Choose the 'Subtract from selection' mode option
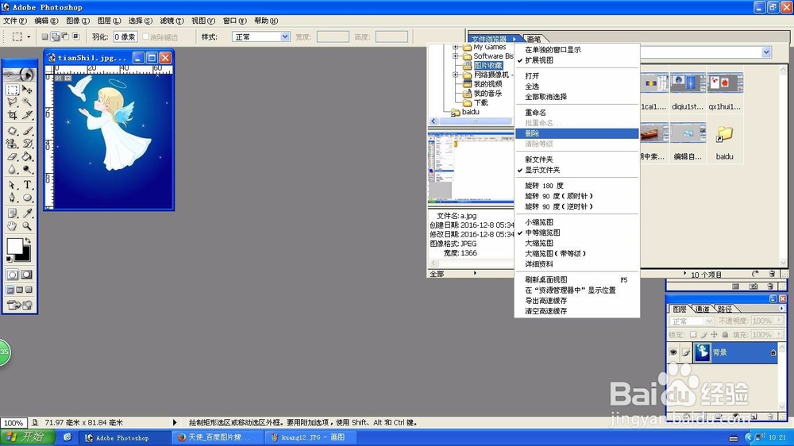This screenshot has width=794, height=446. pos(65,37)
